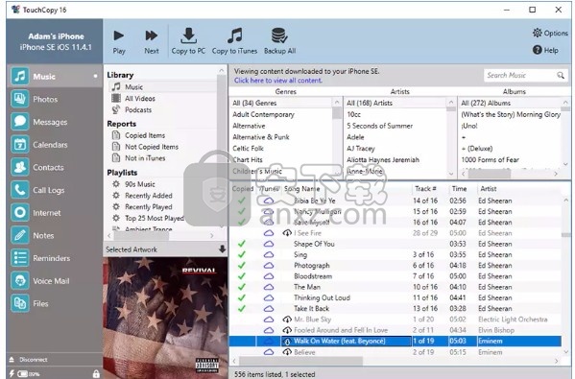This screenshot has width=575, height=379.
Task: Sort by Artist column header
Action: [488, 189]
